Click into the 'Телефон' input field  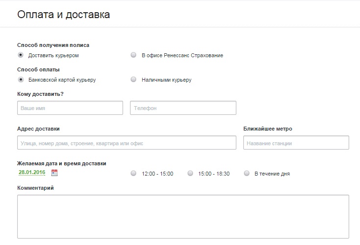tap(183, 108)
